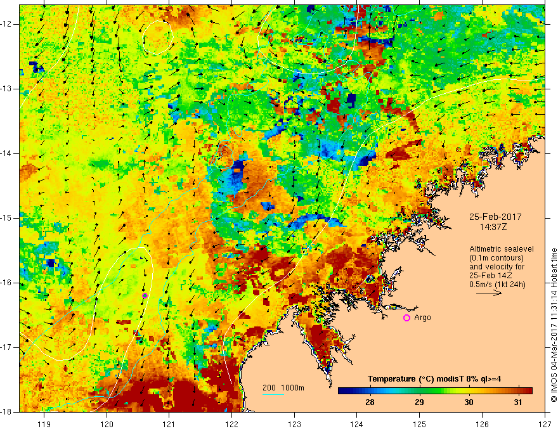Click the 0.5m/s velocity scale arrow
The width and height of the screenshot is (558, 431).
coord(489,293)
